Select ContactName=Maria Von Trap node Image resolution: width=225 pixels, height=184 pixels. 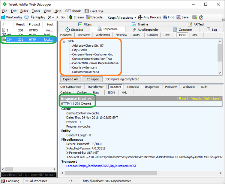click(92, 59)
